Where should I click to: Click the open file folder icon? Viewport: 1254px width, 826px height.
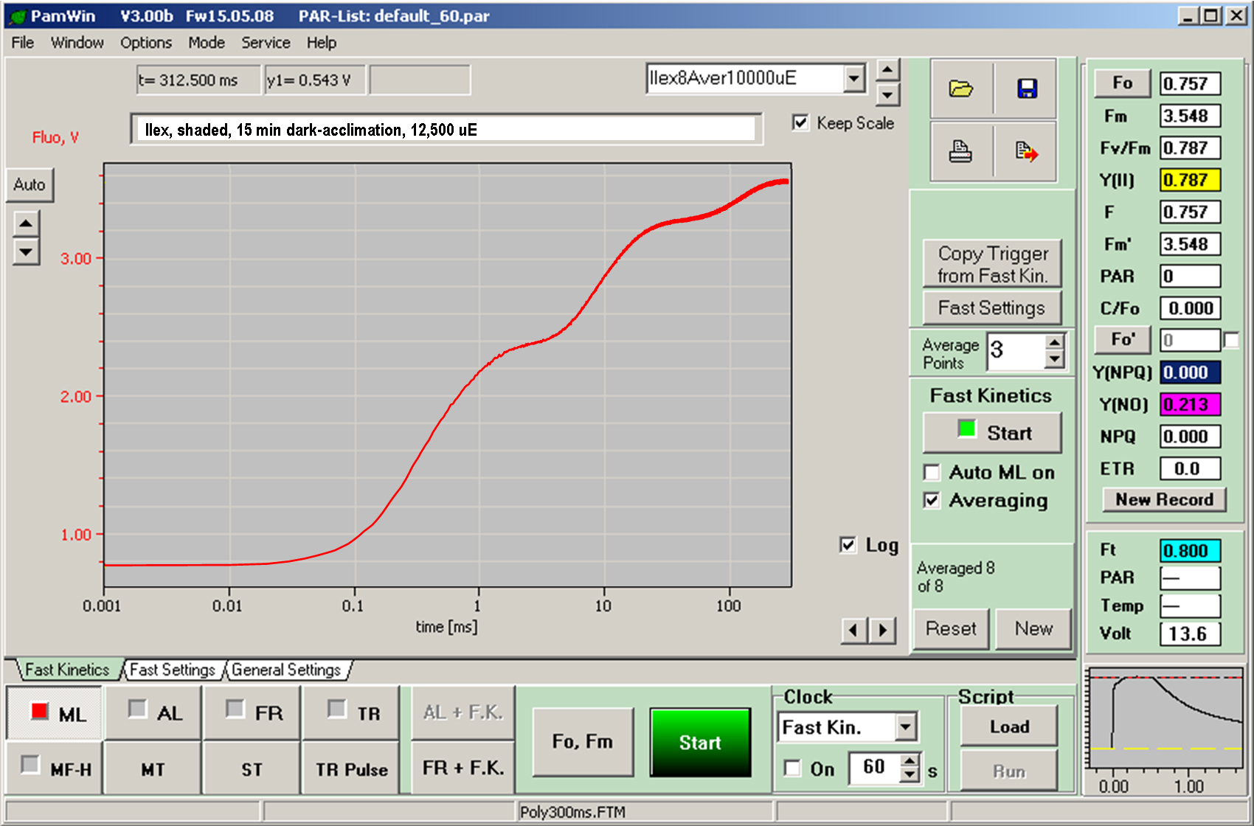click(960, 89)
